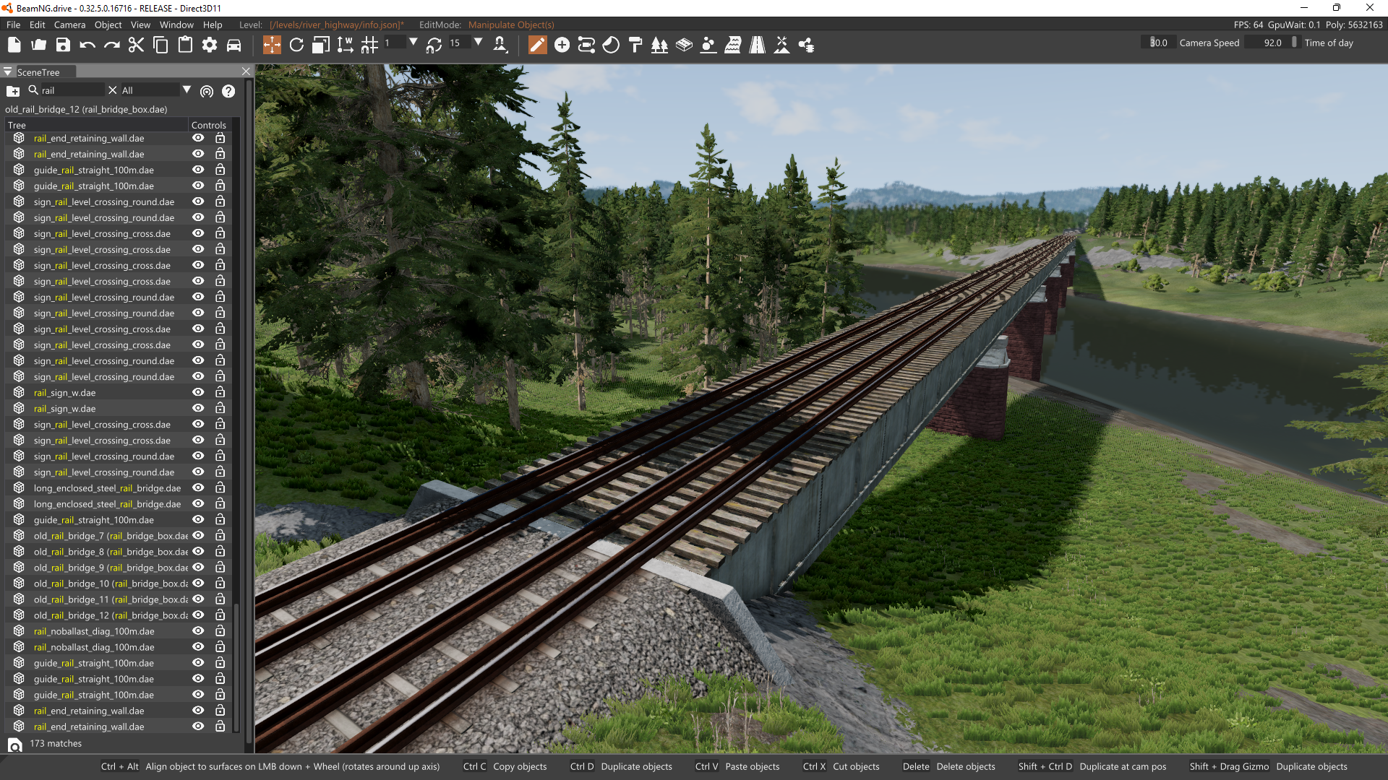Open the Window menu
The image size is (1388, 780).
click(176, 25)
